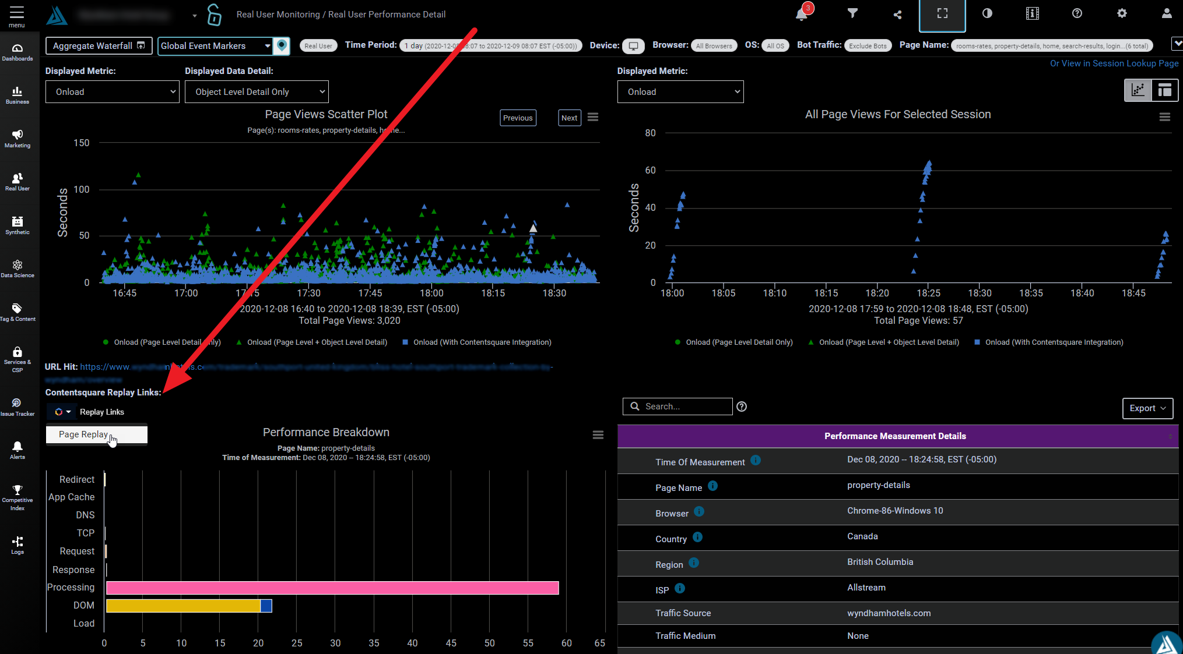
Task: Click the pink Processing bar
Action: point(332,588)
